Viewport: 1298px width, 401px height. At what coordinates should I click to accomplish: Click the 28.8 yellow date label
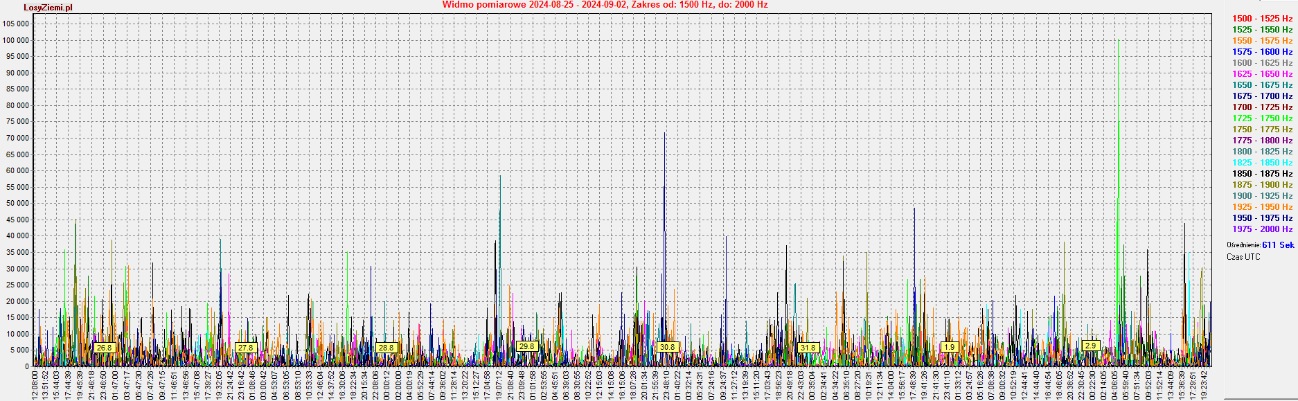coord(386,348)
